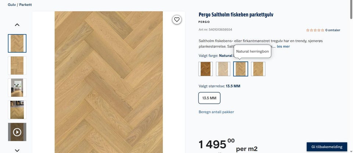Add product to favorites with heart icon
The height and width of the screenshot is (153, 353).
pos(177,19)
